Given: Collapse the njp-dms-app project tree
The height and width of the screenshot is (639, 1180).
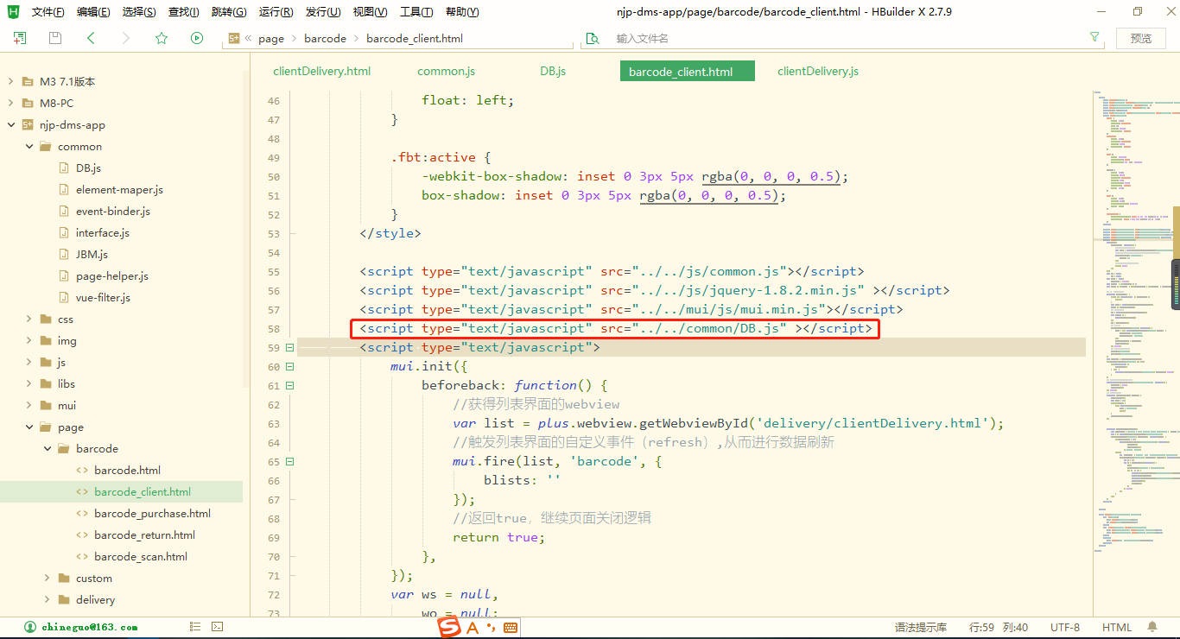Looking at the screenshot, I should pos(11,125).
